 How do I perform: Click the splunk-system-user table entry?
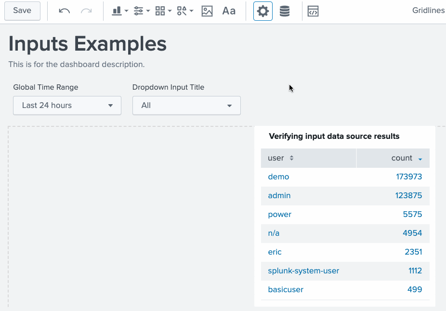tap(303, 271)
